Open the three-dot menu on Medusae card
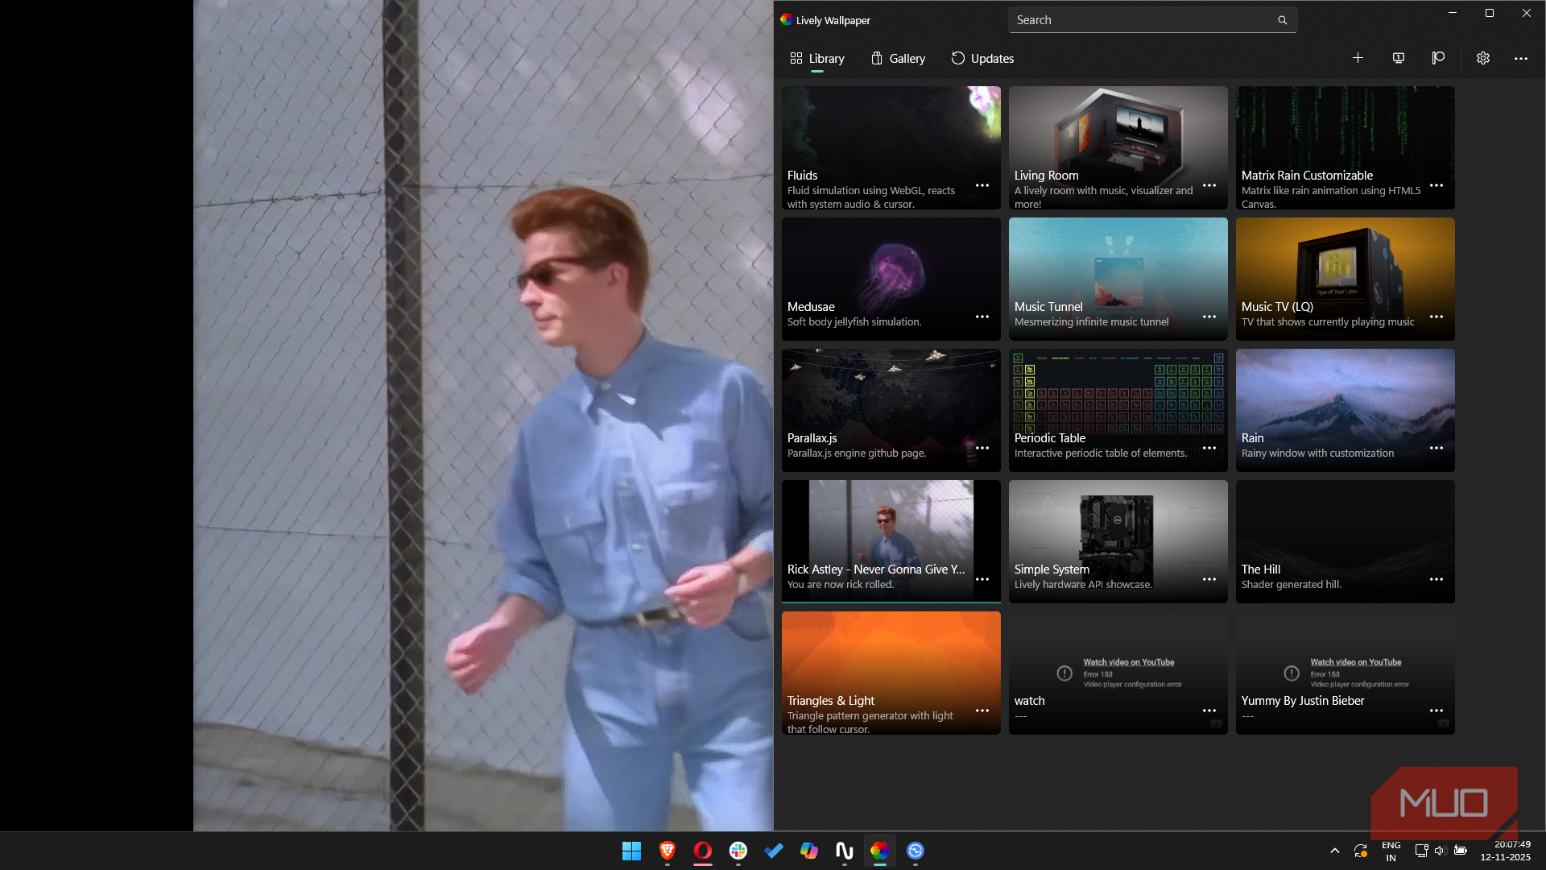The image size is (1546, 870). 982,317
